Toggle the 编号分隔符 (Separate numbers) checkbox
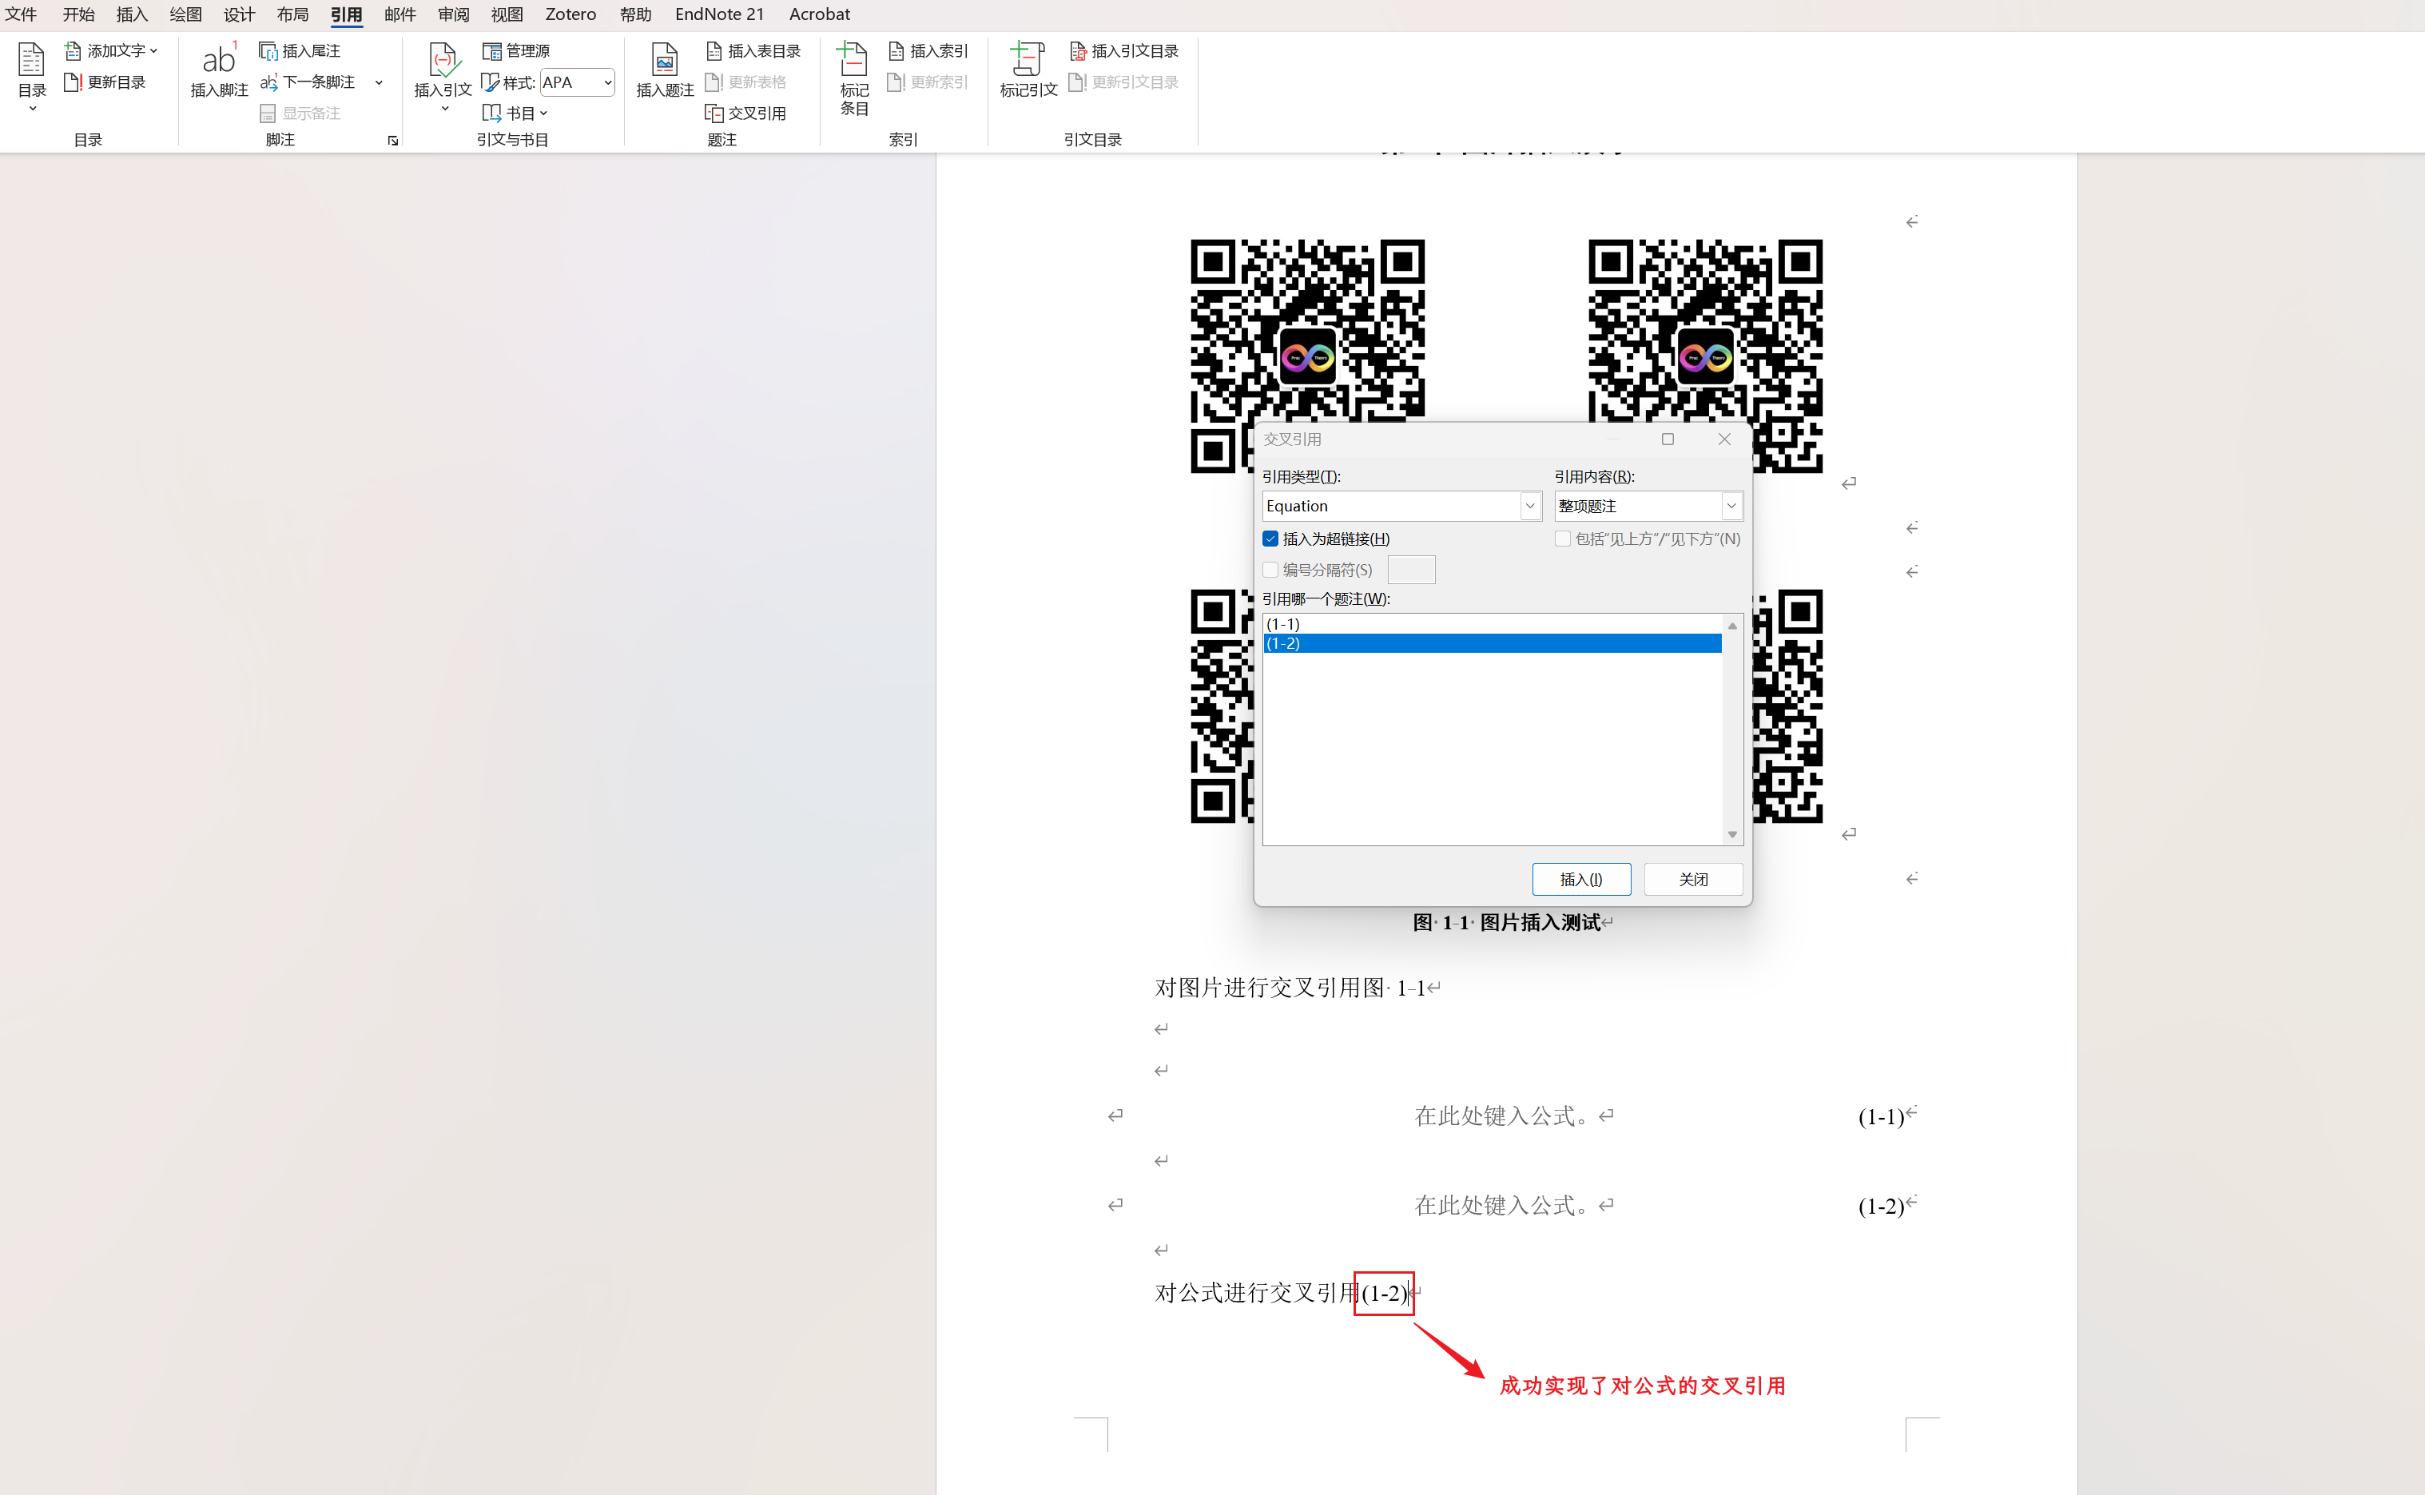 (1270, 570)
